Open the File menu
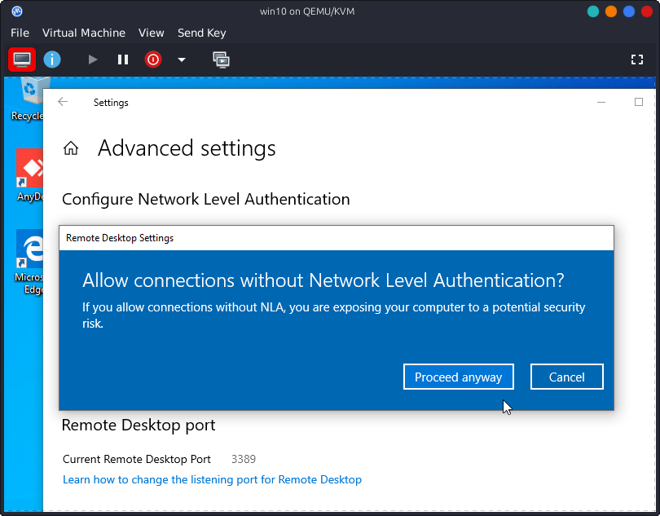This screenshot has height=516, width=660. tap(20, 33)
